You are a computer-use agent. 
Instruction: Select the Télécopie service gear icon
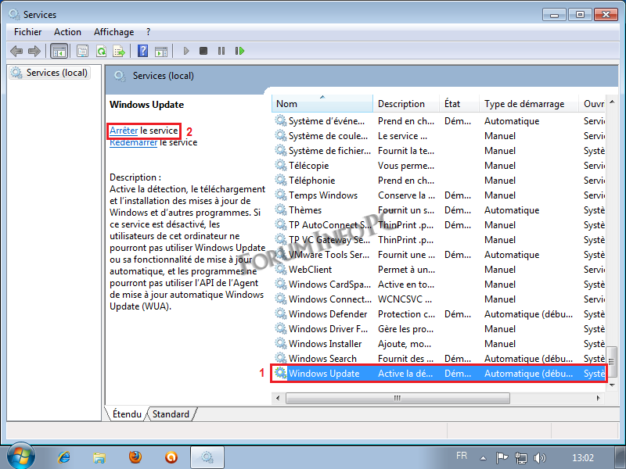(281, 166)
